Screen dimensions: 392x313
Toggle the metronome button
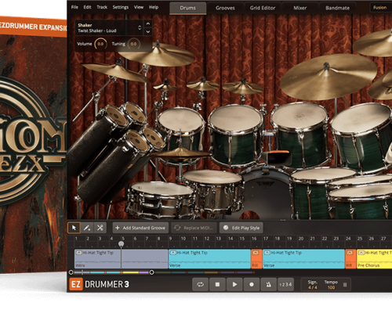[268, 284]
